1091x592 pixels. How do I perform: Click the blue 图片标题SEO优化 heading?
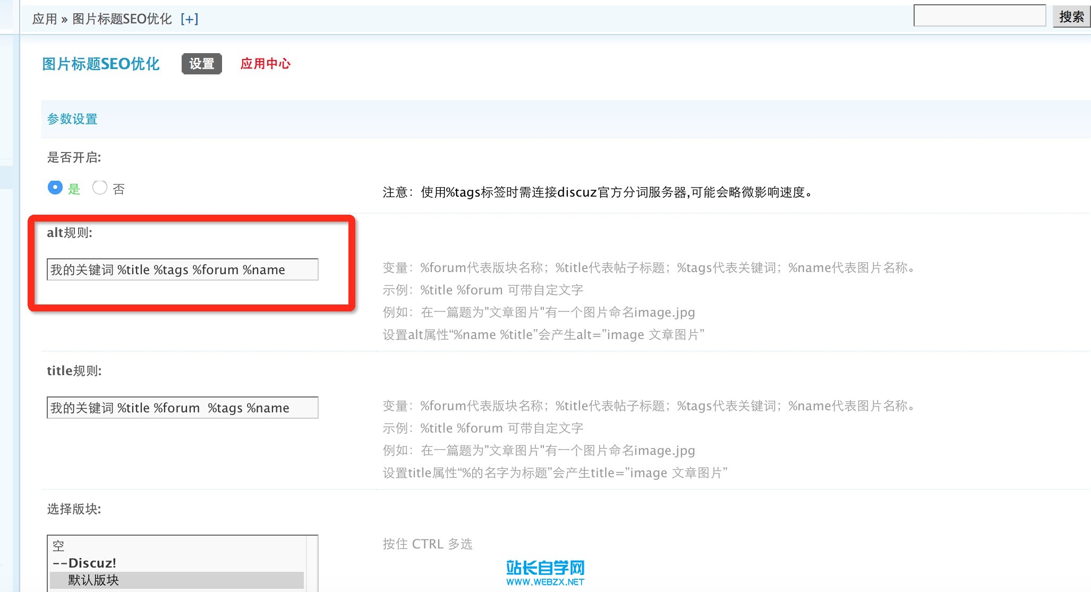click(x=101, y=64)
